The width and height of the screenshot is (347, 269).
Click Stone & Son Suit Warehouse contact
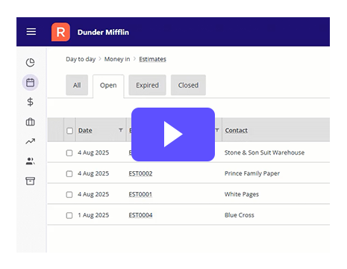(264, 152)
